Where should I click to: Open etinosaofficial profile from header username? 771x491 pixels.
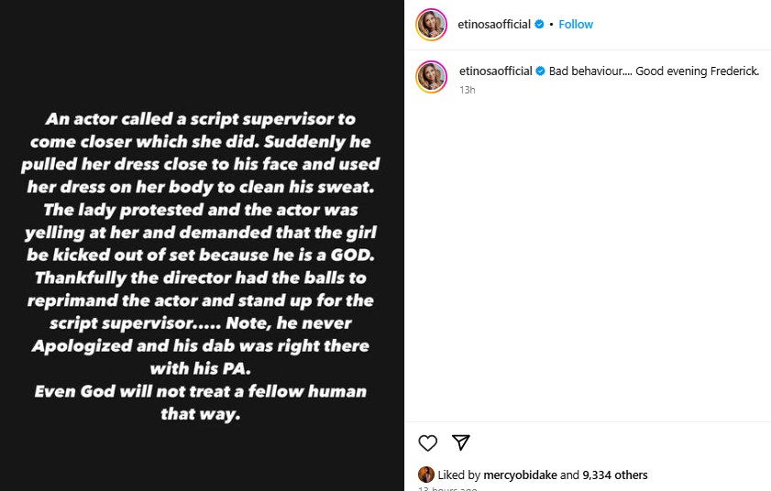click(x=494, y=25)
